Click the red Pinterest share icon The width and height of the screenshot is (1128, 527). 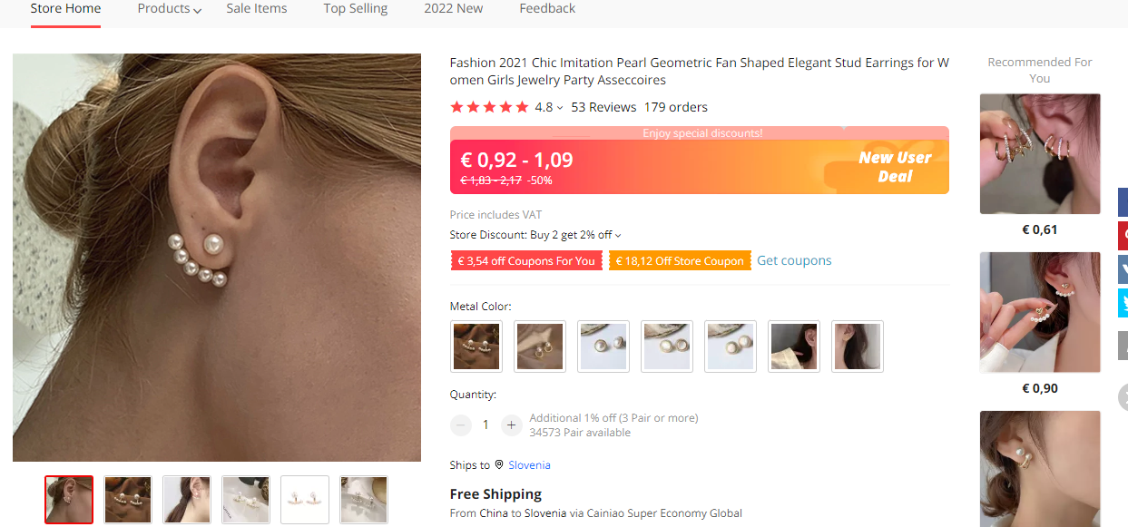pos(1123,235)
